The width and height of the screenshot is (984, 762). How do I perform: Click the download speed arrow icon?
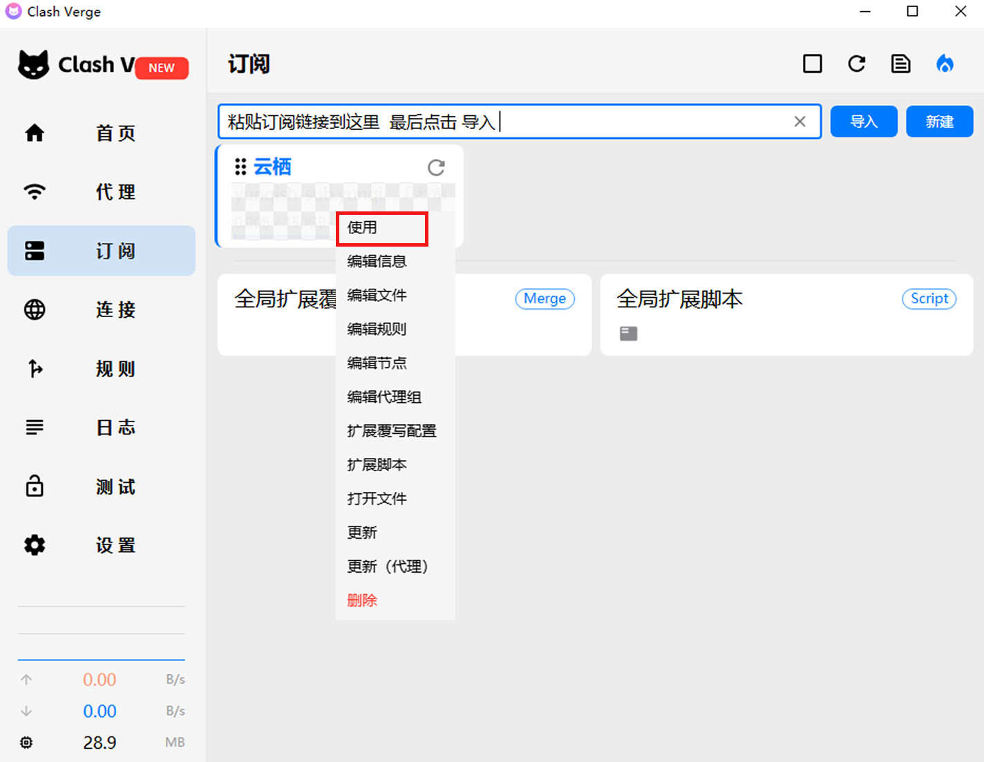[x=26, y=711]
